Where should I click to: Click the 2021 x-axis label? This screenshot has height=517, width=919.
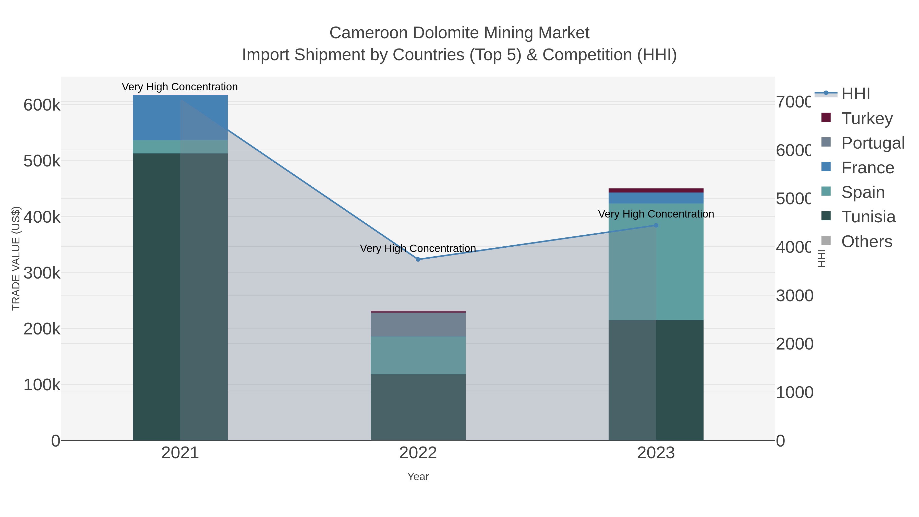[x=180, y=453]
